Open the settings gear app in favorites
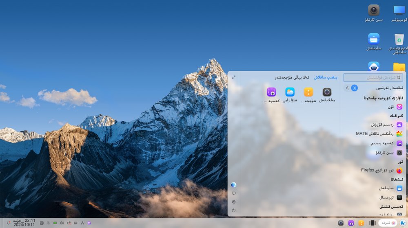The height and width of the screenshot is (228, 408). pos(327,92)
